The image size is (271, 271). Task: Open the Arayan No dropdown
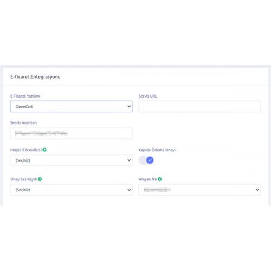[x=199, y=190]
